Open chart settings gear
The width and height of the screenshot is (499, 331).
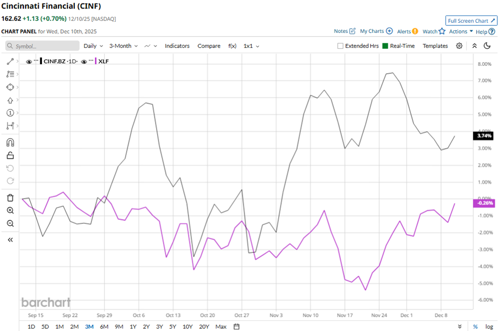click(x=459, y=46)
